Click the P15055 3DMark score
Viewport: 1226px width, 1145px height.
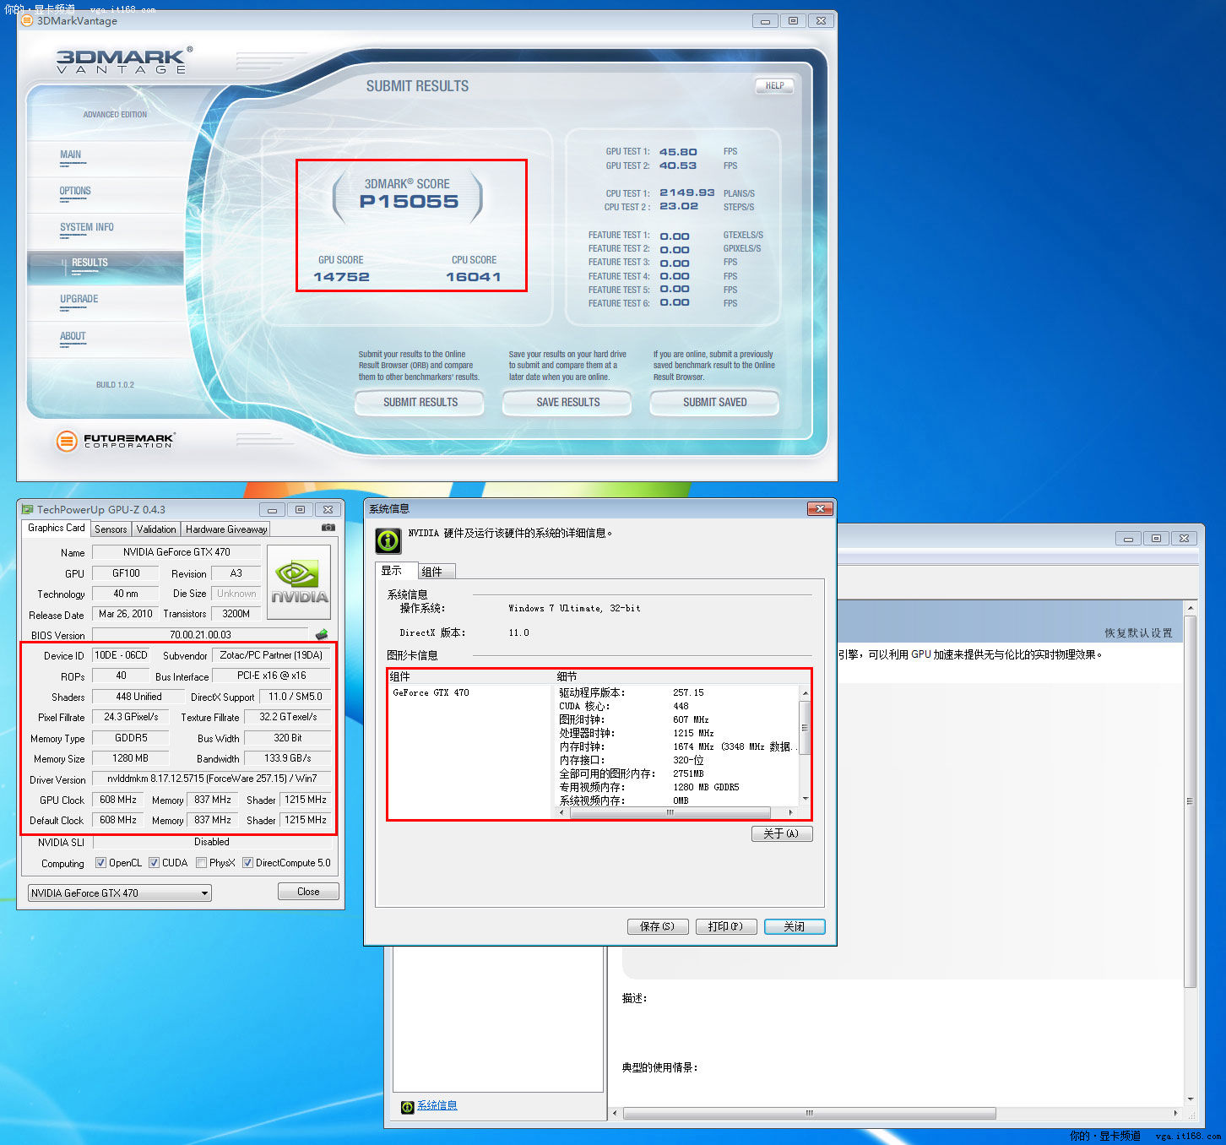tap(409, 202)
